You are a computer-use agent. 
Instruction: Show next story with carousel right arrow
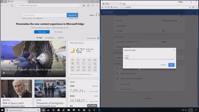click(x=64, y=59)
